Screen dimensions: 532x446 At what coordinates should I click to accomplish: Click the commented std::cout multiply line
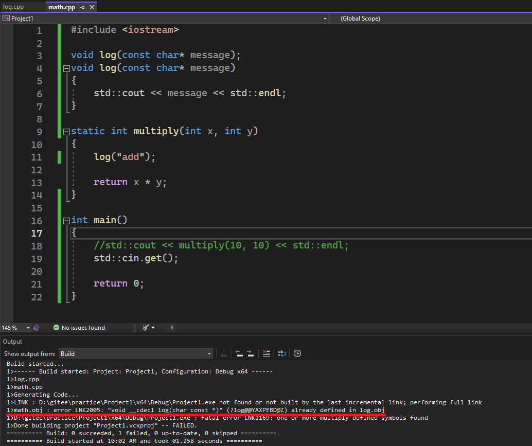(221, 245)
